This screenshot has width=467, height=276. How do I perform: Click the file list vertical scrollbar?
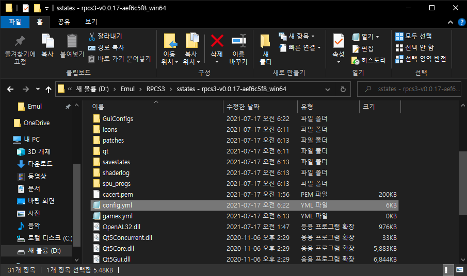(x=463, y=183)
